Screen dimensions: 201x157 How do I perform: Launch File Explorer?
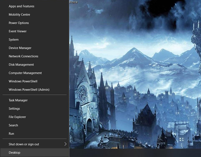pos(17,117)
